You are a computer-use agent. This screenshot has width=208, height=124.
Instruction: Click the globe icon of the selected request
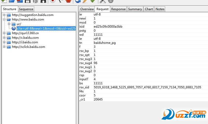click(x=13, y=28)
